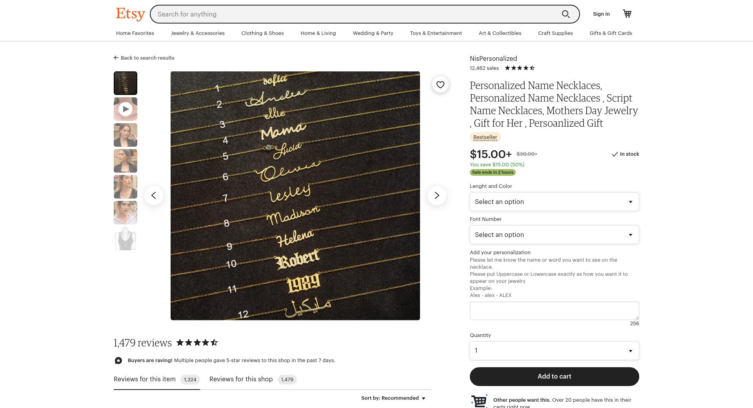The width and height of the screenshot is (753, 408).
Task: Go to previous product image arrow
Action: tap(154, 195)
